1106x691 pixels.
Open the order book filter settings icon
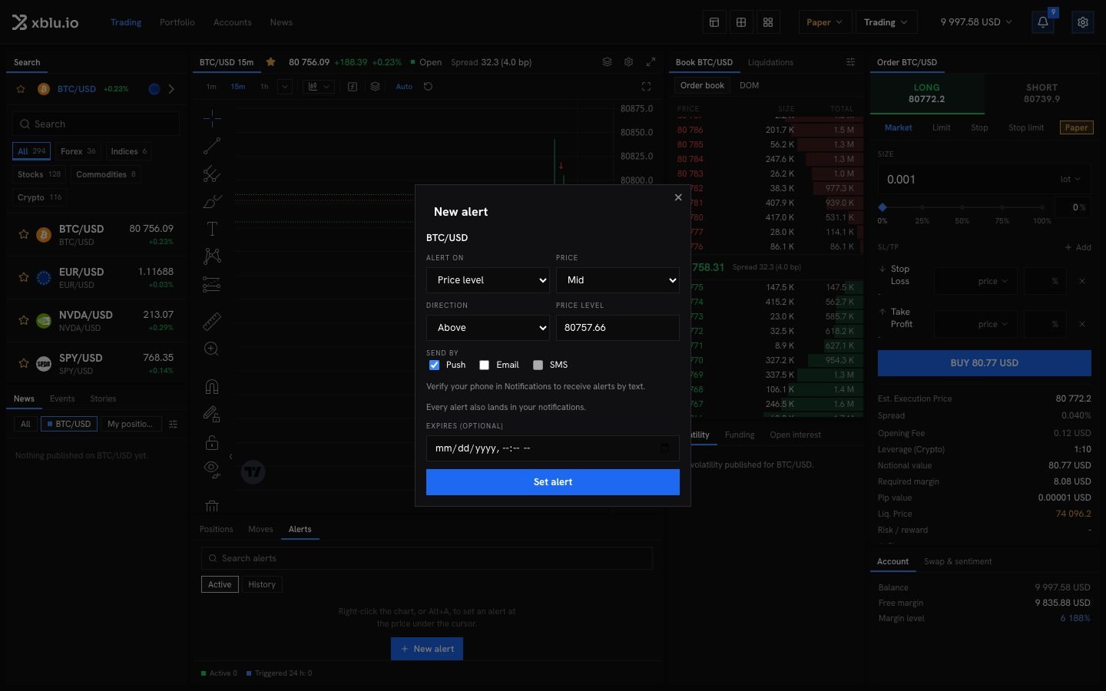pos(850,62)
